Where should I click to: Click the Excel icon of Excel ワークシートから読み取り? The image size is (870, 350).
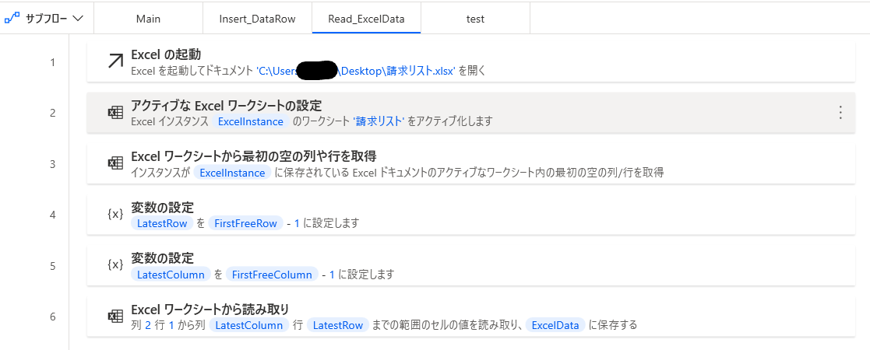(114, 317)
